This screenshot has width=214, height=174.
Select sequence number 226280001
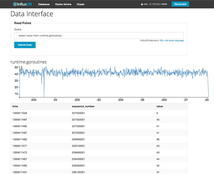(x=78, y=165)
